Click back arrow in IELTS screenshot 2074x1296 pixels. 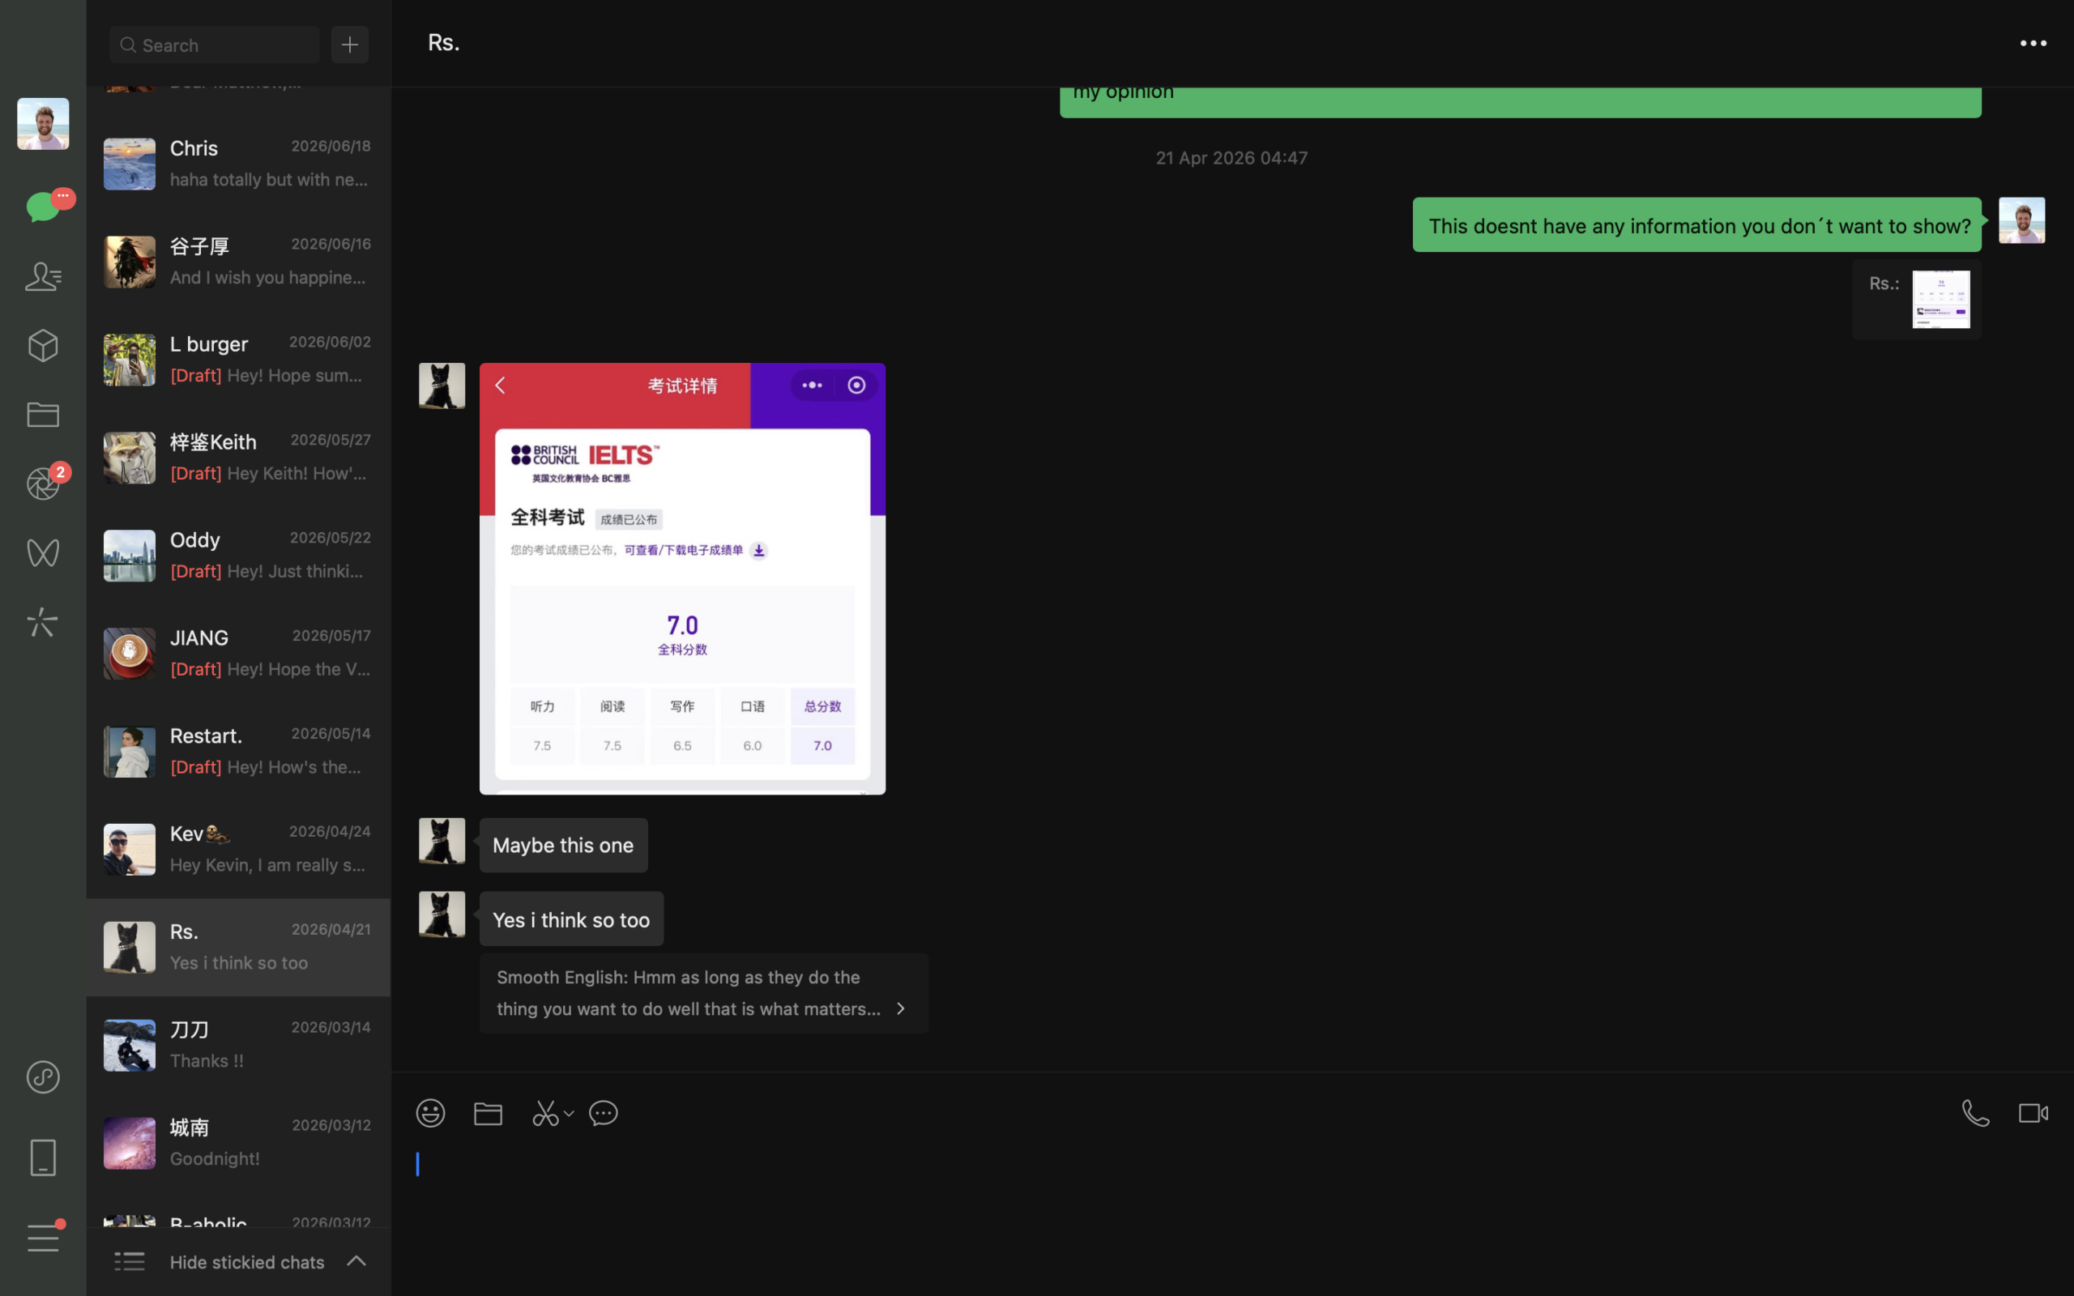501,386
